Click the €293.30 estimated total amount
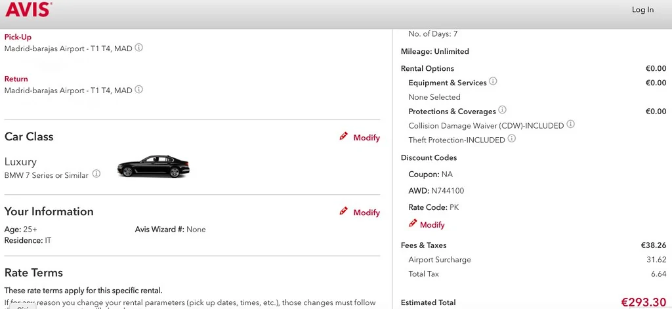 (643, 302)
